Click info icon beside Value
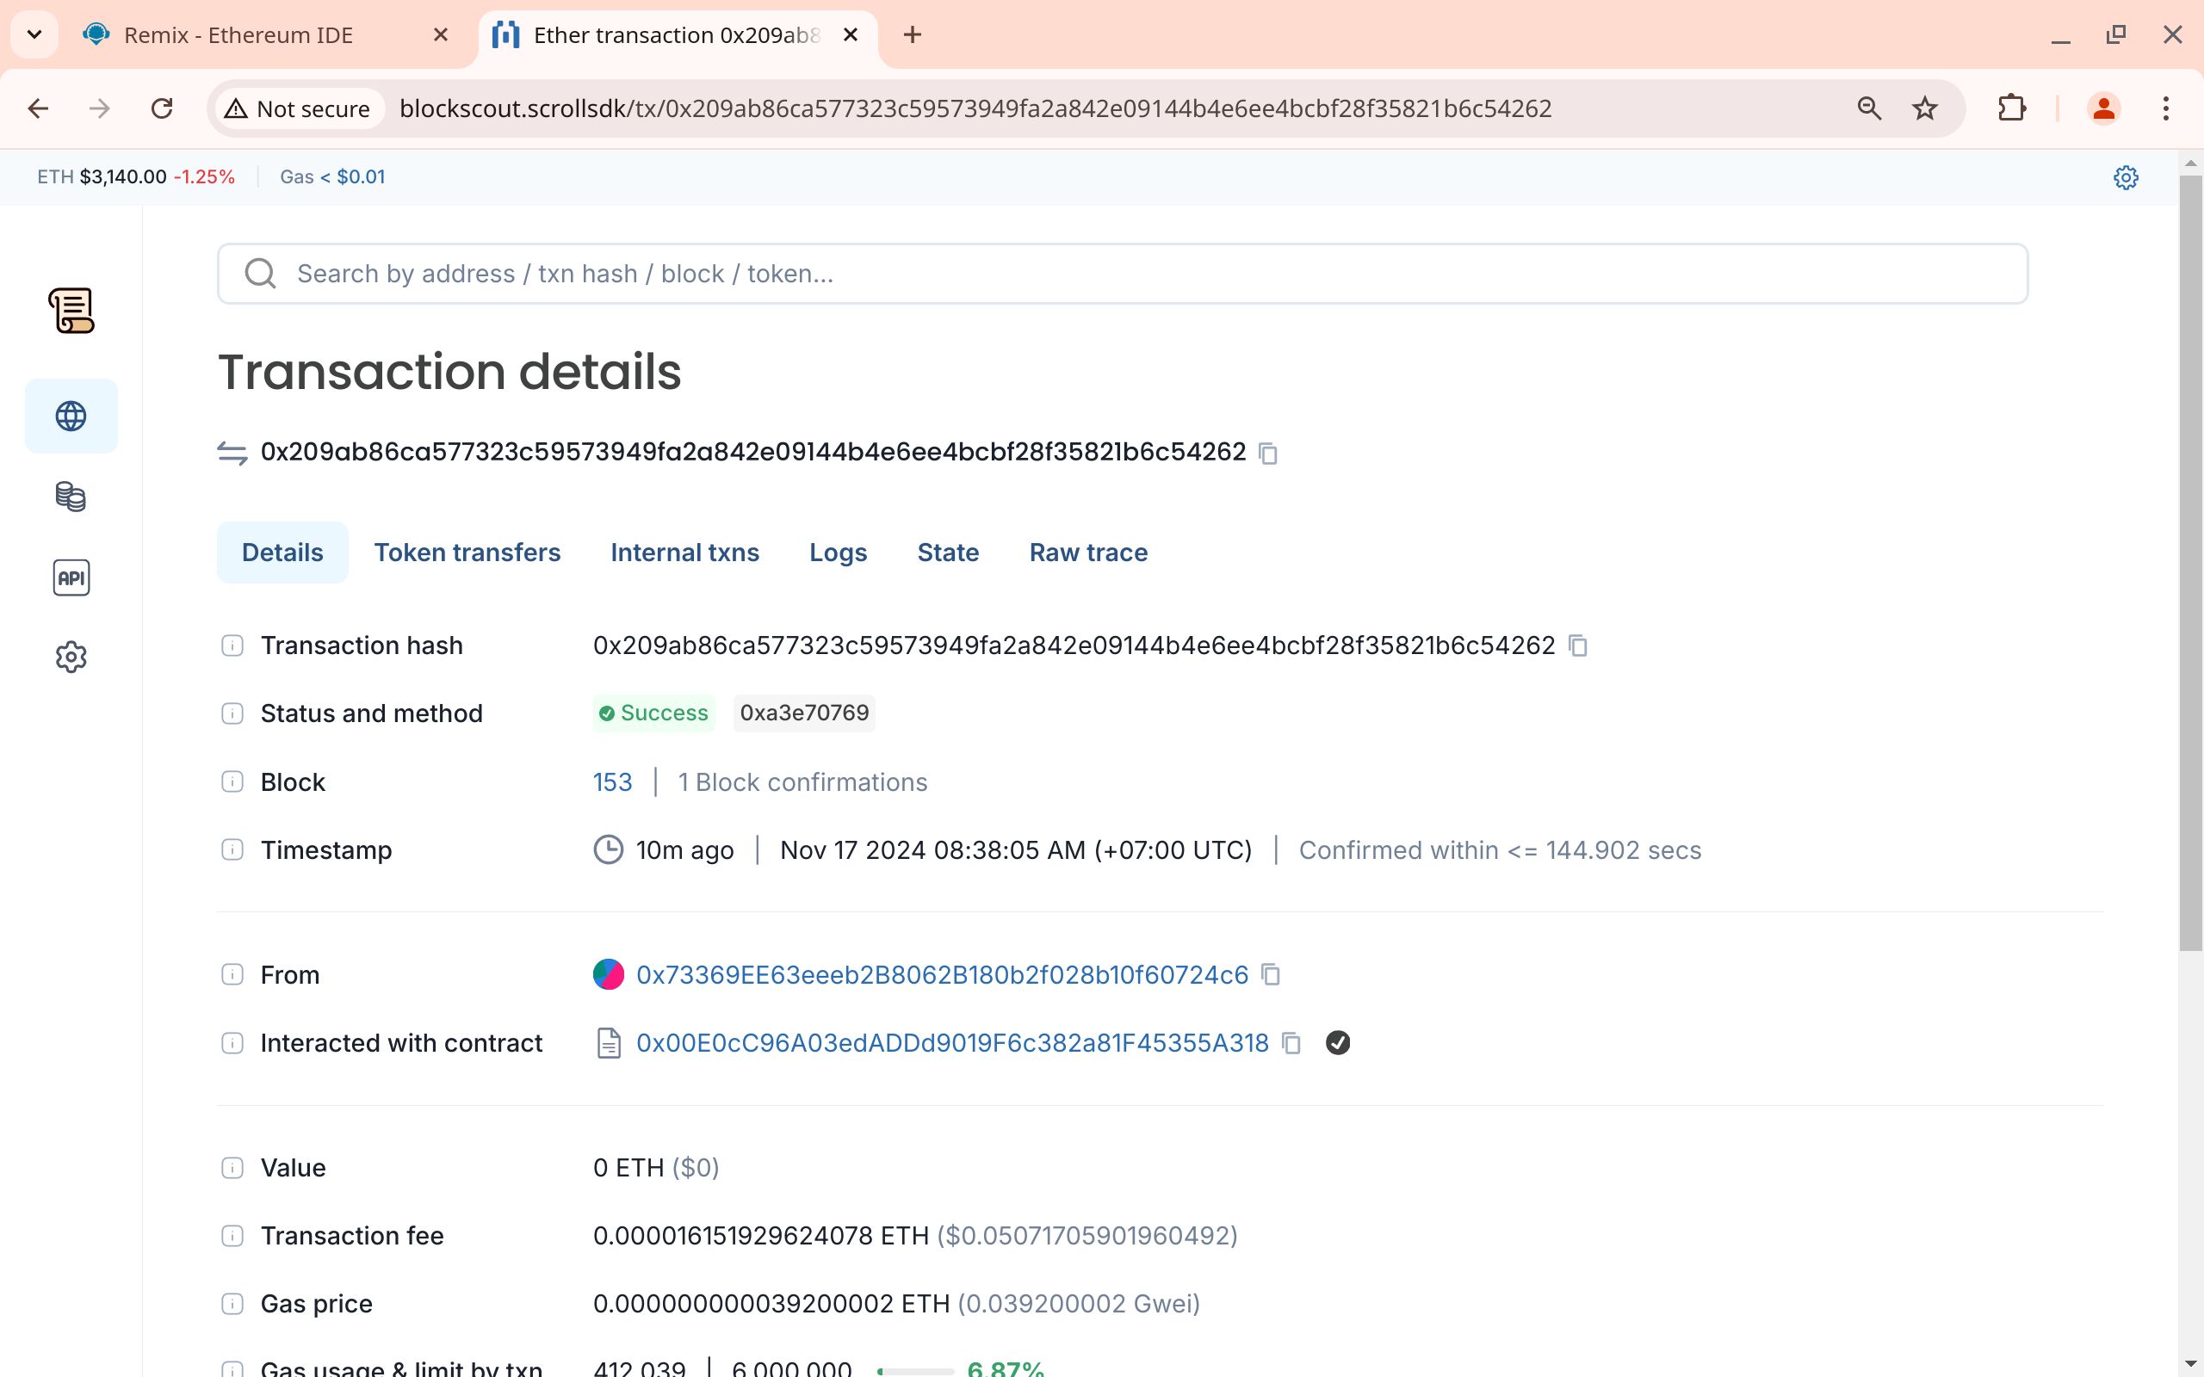This screenshot has height=1377, width=2204. click(232, 1168)
